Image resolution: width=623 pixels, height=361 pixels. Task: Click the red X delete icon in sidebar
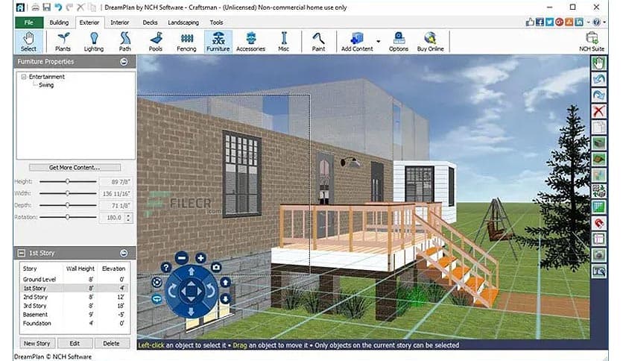[598, 111]
